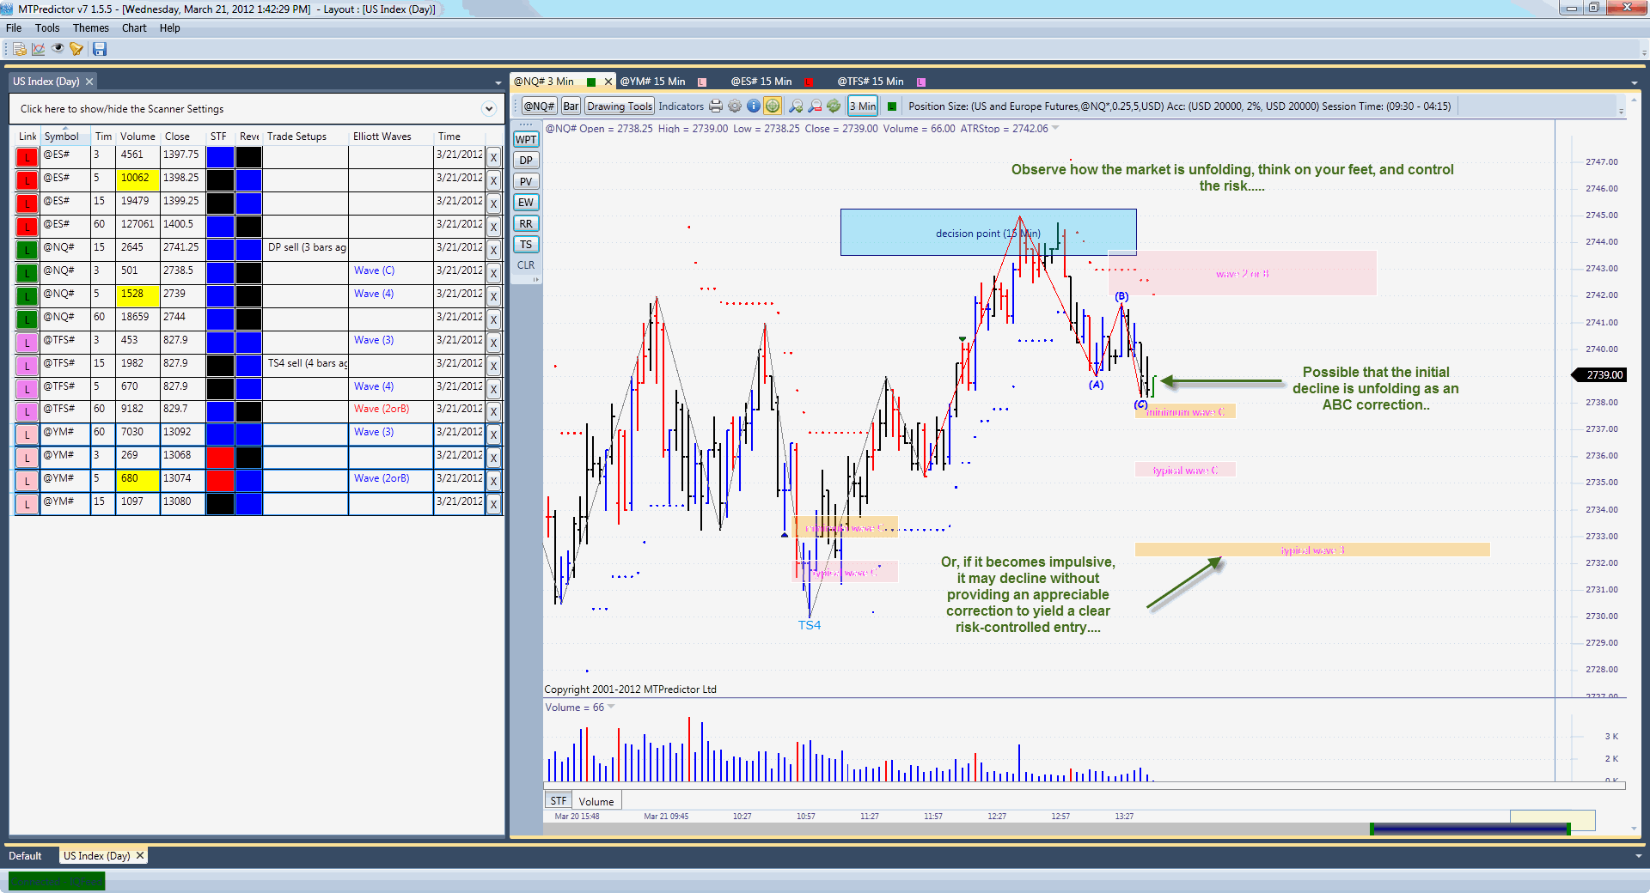Screen dimensions: 1650x893
Task: Switch to STF tab below chart
Action: click(559, 801)
